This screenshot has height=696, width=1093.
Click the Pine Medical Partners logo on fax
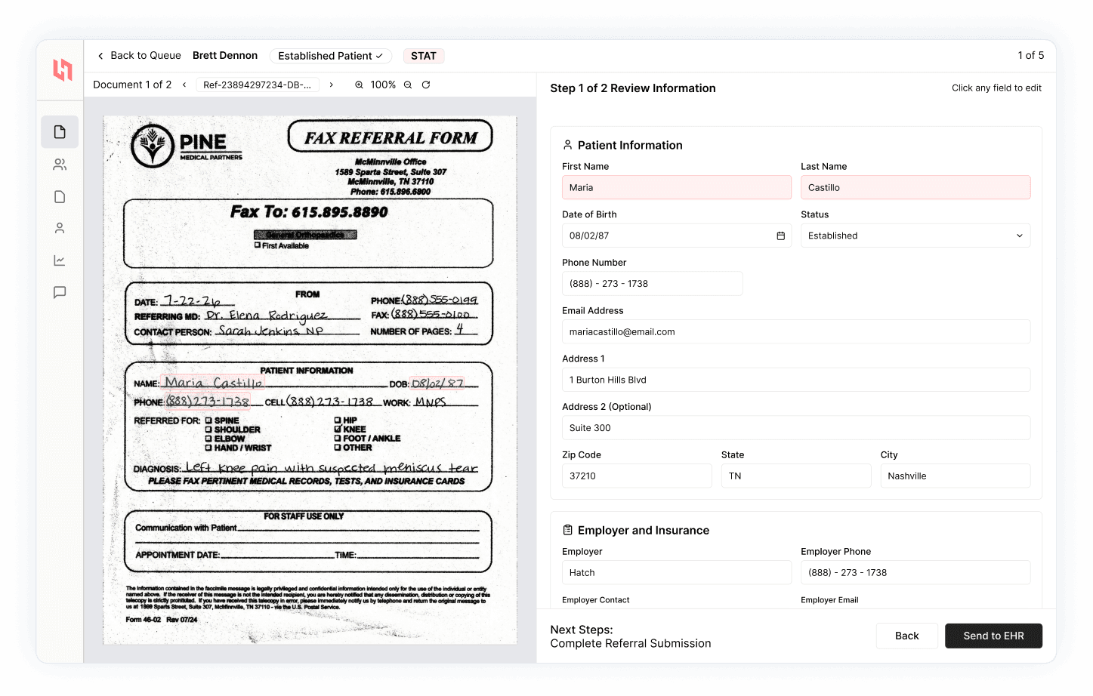(187, 145)
